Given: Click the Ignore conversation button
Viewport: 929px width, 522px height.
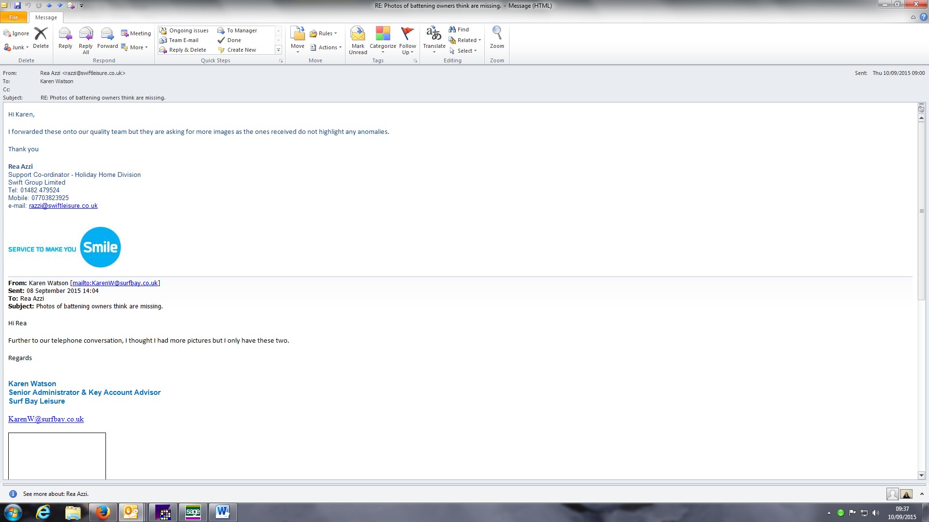Looking at the screenshot, I should (x=16, y=33).
